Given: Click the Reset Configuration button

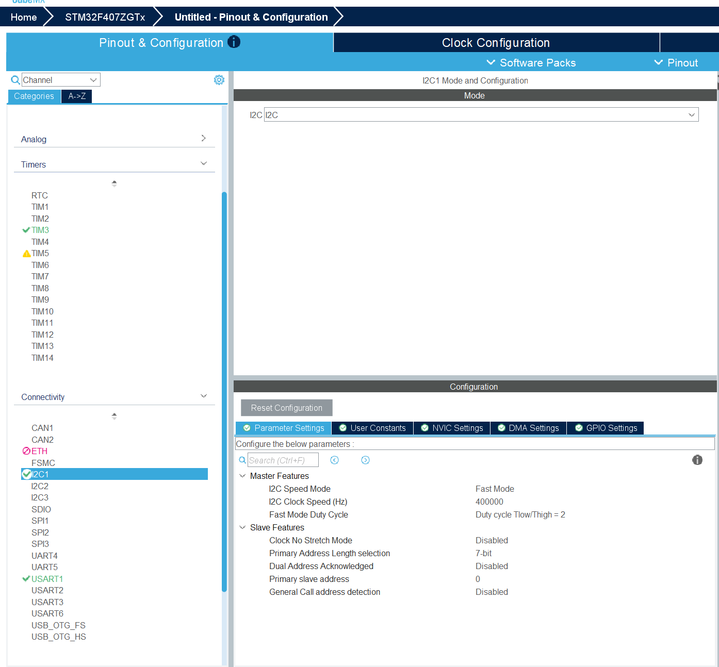Looking at the screenshot, I should pyautogui.click(x=287, y=408).
